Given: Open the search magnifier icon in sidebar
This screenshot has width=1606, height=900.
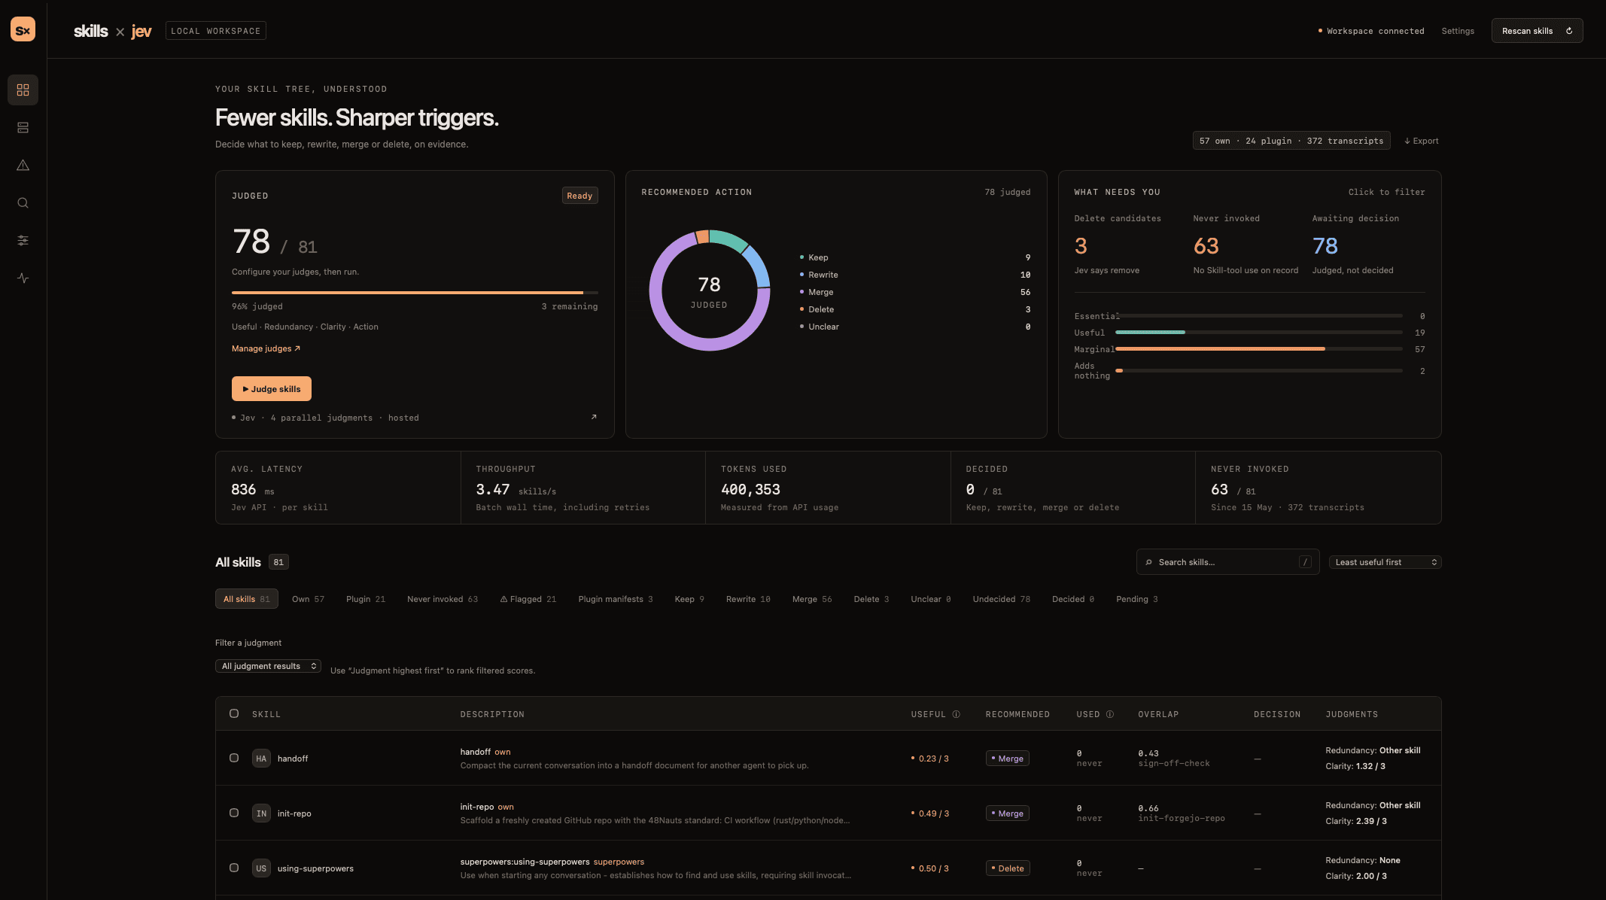Looking at the screenshot, I should tap(23, 203).
